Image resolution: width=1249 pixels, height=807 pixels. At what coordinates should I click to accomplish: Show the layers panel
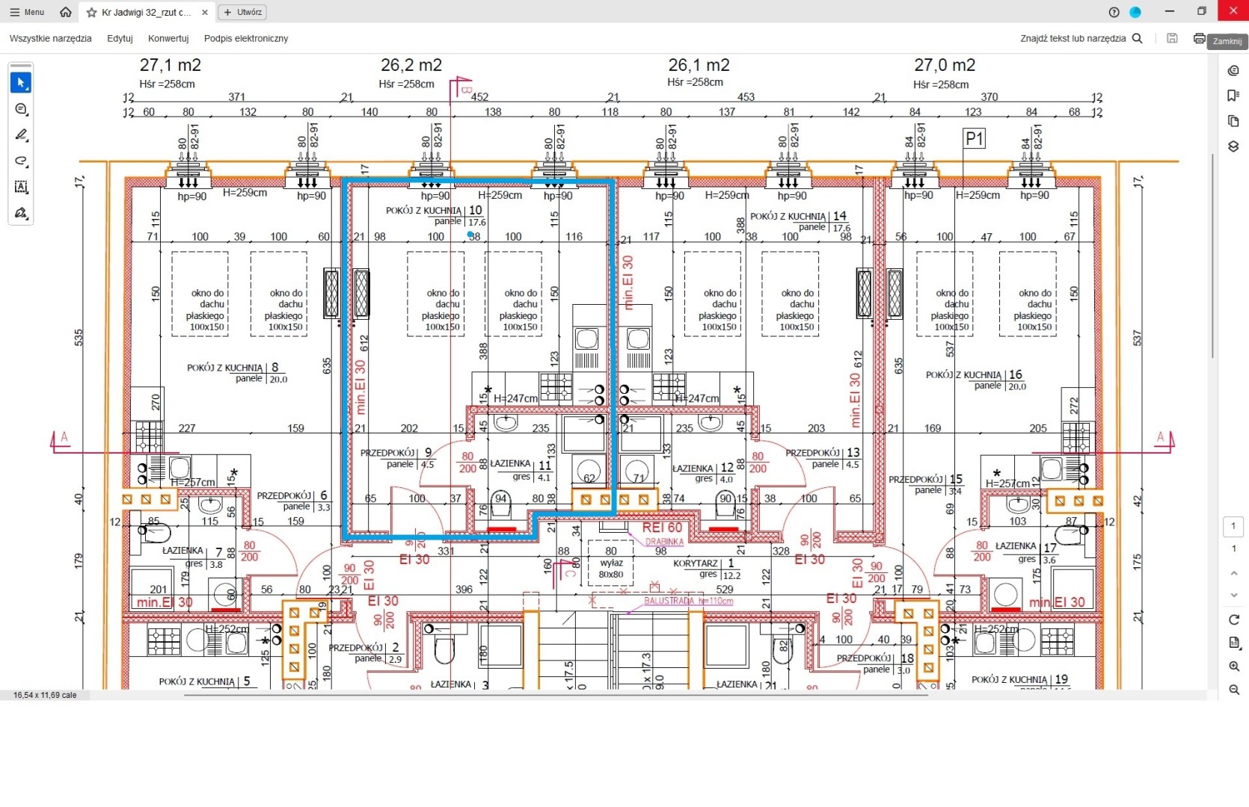(x=1233, y=146)
